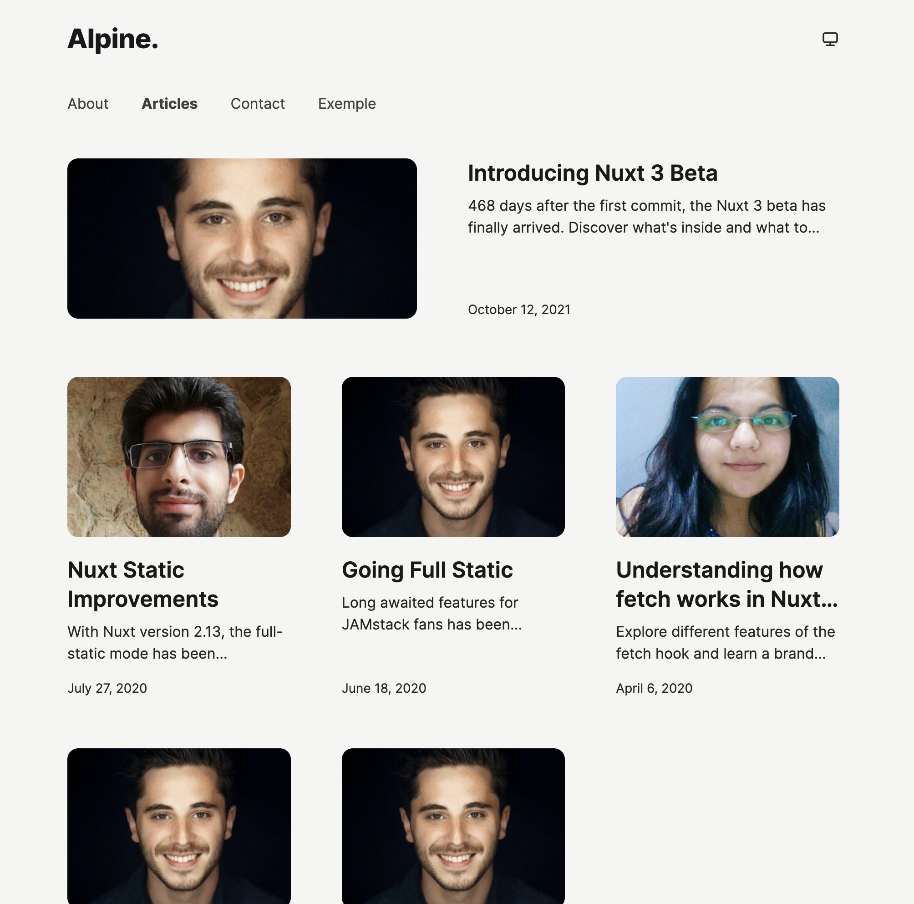Click the Nuxt 3 beta description text
Image resolution: width=914 pixels, height=904 pixels.
(x=646, y=217)
